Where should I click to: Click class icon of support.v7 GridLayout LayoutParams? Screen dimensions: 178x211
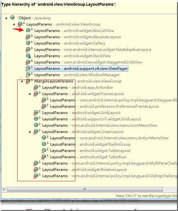(36, 119)
